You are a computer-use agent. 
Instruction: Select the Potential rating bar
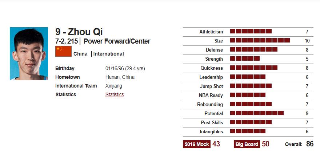257,113
